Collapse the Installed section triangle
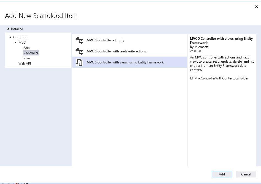The width and height of the screenshot is (261, 184). (x=8, y=29)
